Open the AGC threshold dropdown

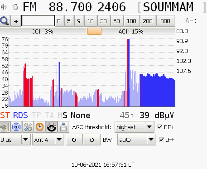(x=135, y=127)
